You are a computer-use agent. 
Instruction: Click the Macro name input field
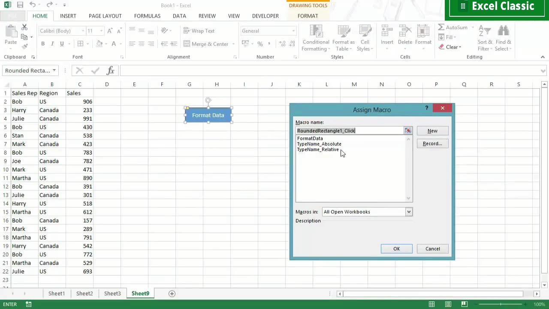point(350,131)
